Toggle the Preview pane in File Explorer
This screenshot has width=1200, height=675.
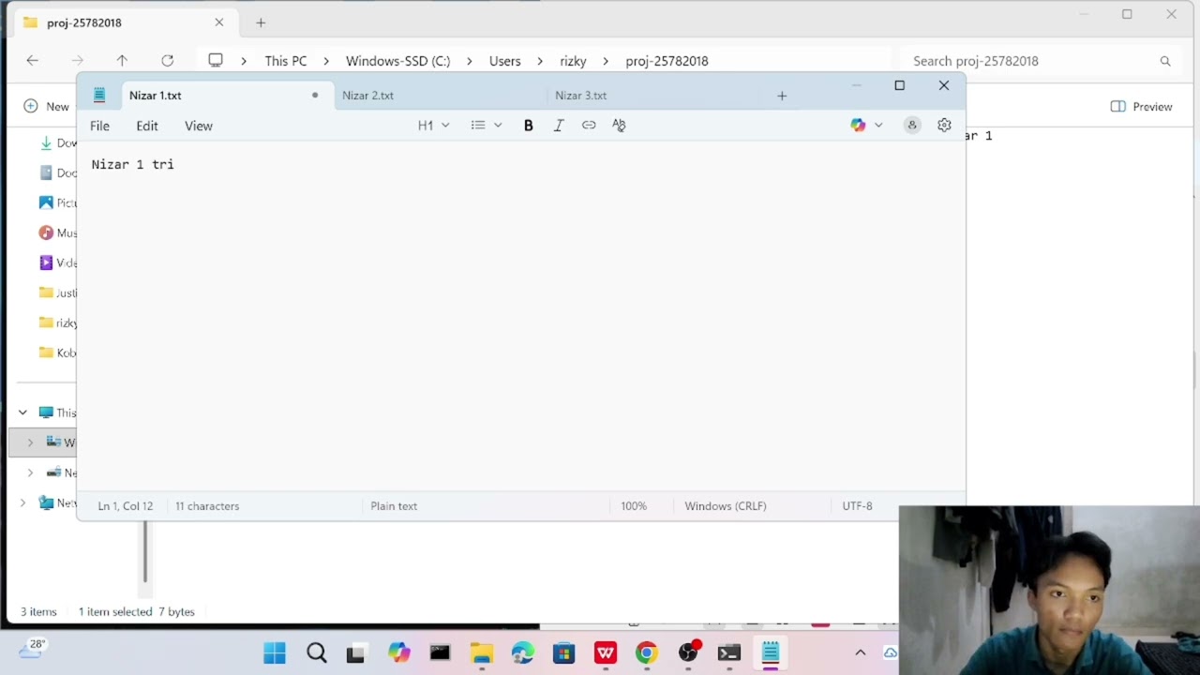[x=1141, y=107]
